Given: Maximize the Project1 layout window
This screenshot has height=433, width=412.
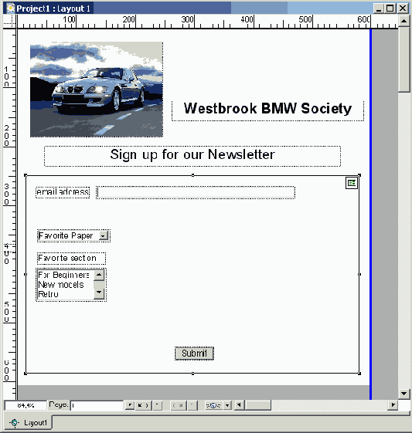Looking at the screenshot, I should (390, 8).
